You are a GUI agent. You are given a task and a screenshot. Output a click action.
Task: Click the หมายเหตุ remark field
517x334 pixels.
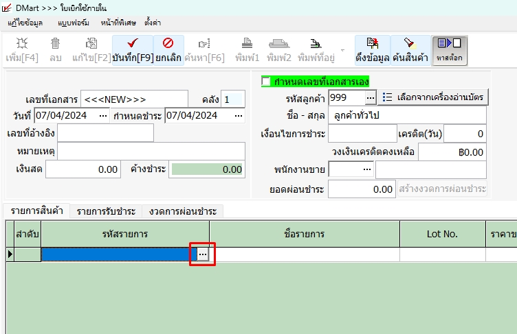pos(151,152)
